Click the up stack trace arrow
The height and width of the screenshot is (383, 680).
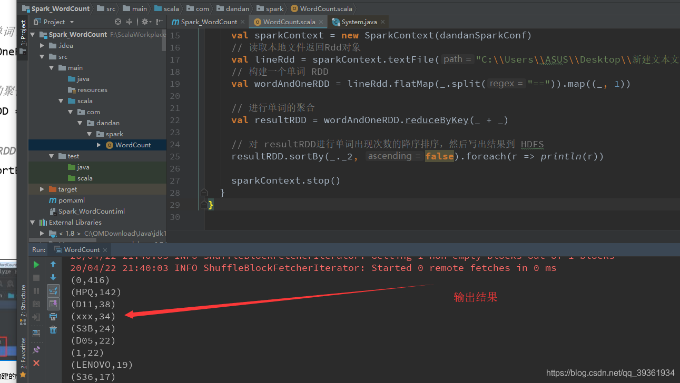tap(53, 264)
